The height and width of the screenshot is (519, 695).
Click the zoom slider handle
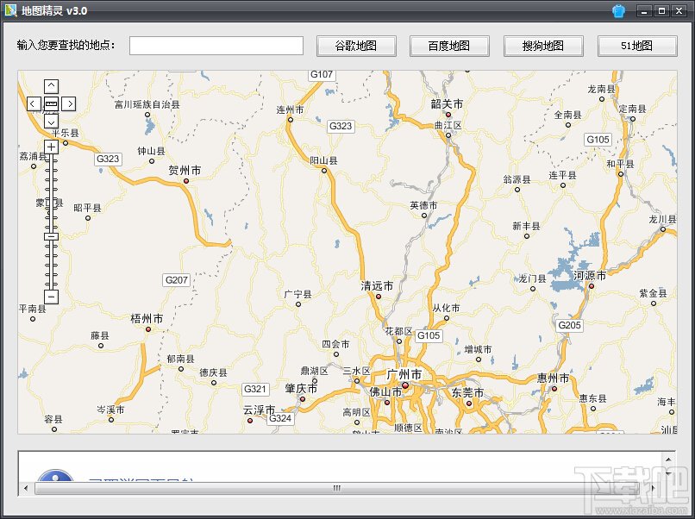[52, 237]
